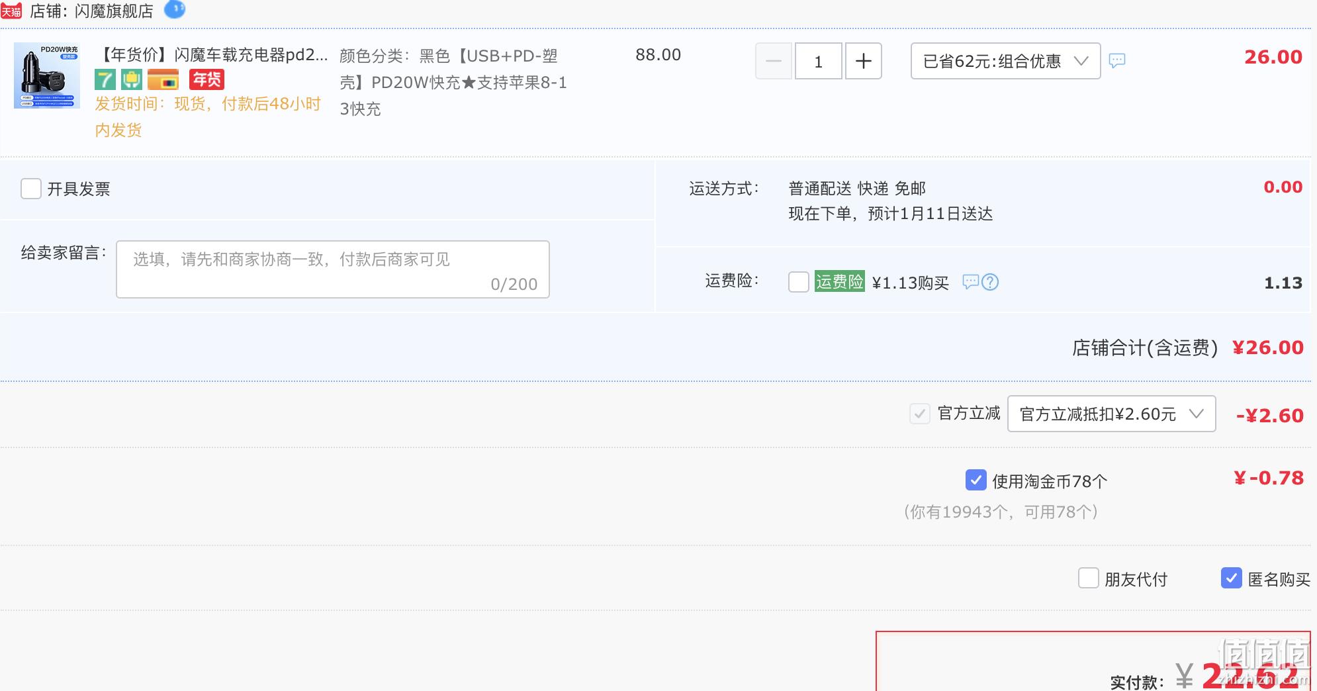1317x691 pixels.
Task: Increase quantity with the plus button
Action: 864,61
